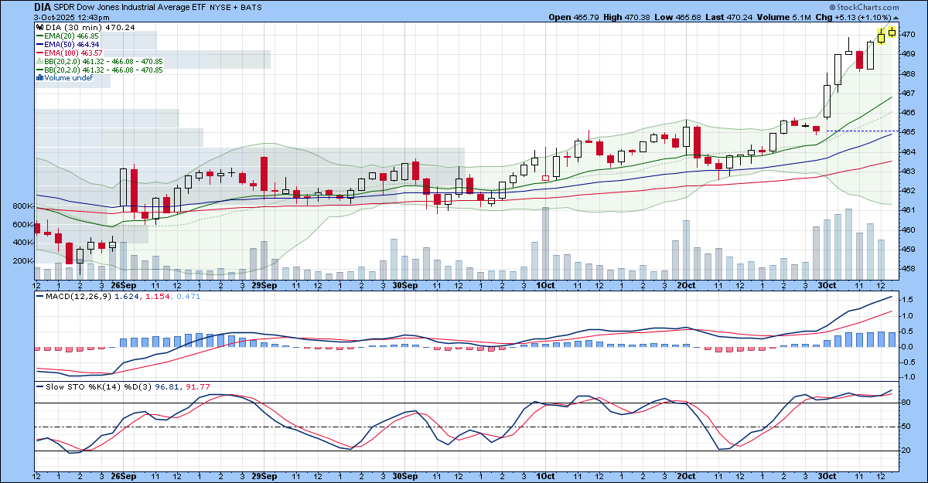Screen dimensions: 928x483
Task: Click the 458 price axis label
Action: (909, 269)
